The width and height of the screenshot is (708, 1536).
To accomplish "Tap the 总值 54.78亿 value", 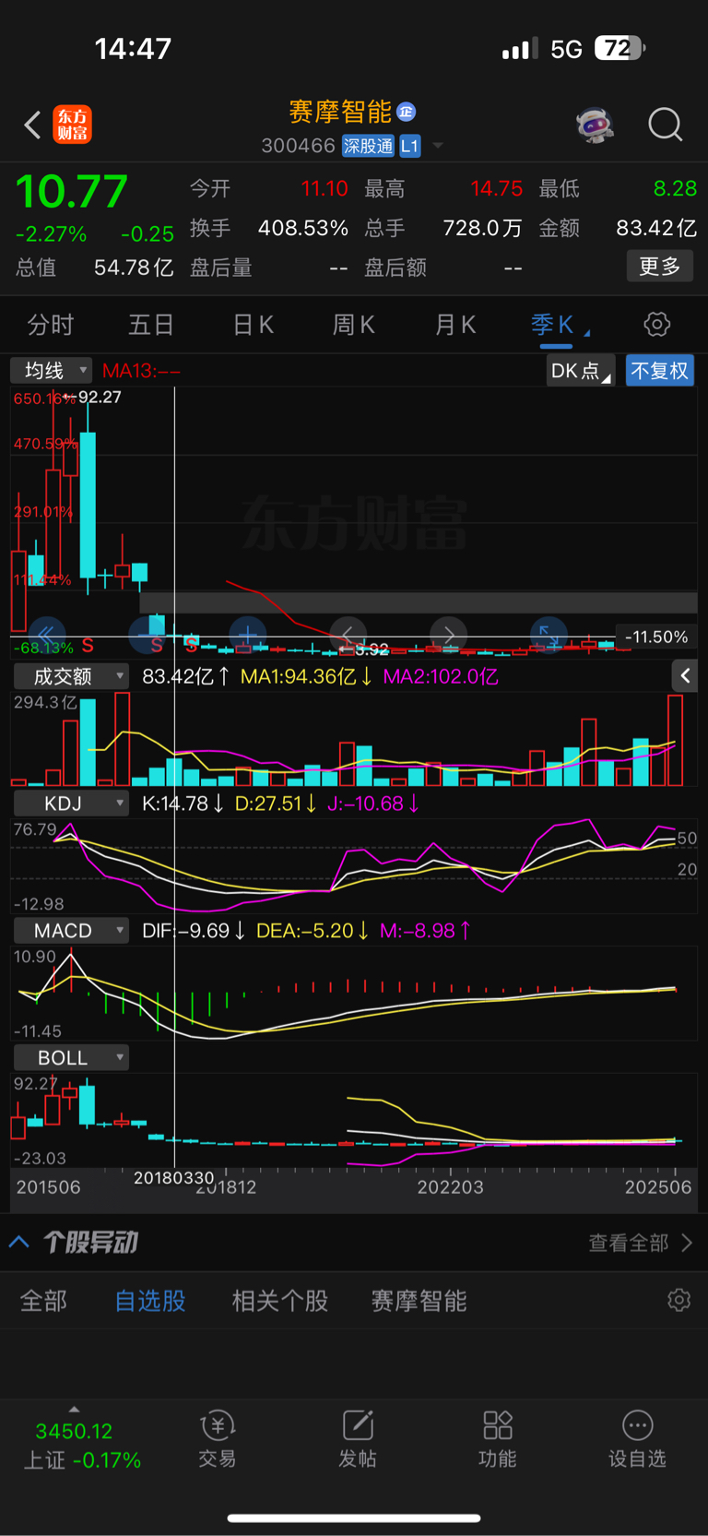I will pos(134,268).
